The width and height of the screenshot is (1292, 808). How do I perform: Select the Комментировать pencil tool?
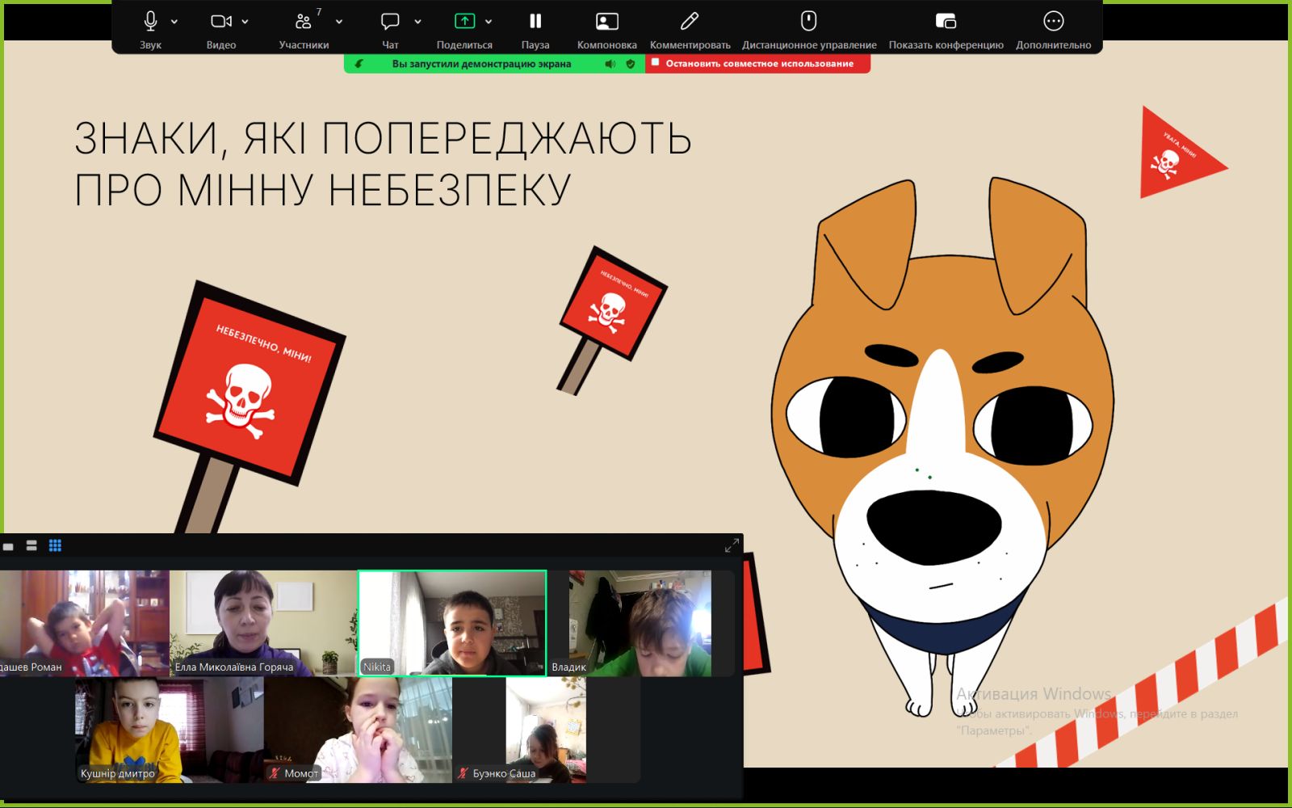click(690, 22)
